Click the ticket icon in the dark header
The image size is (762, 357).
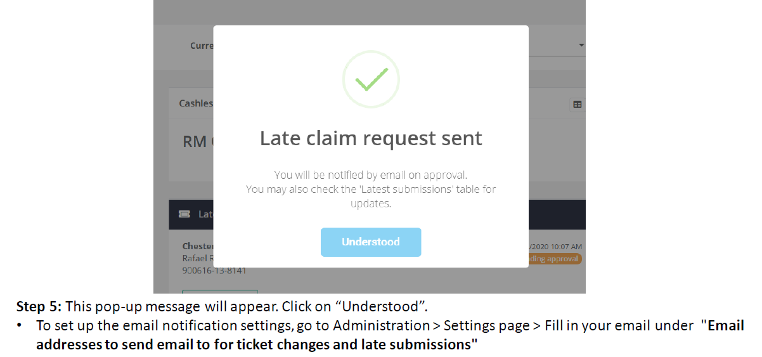(184, 214)
